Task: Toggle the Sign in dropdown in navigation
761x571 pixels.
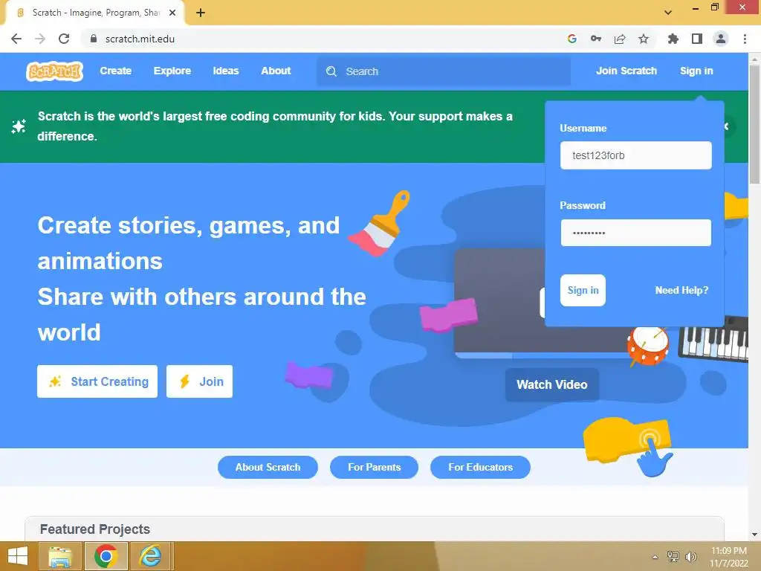Action: [x=696, y=71]
